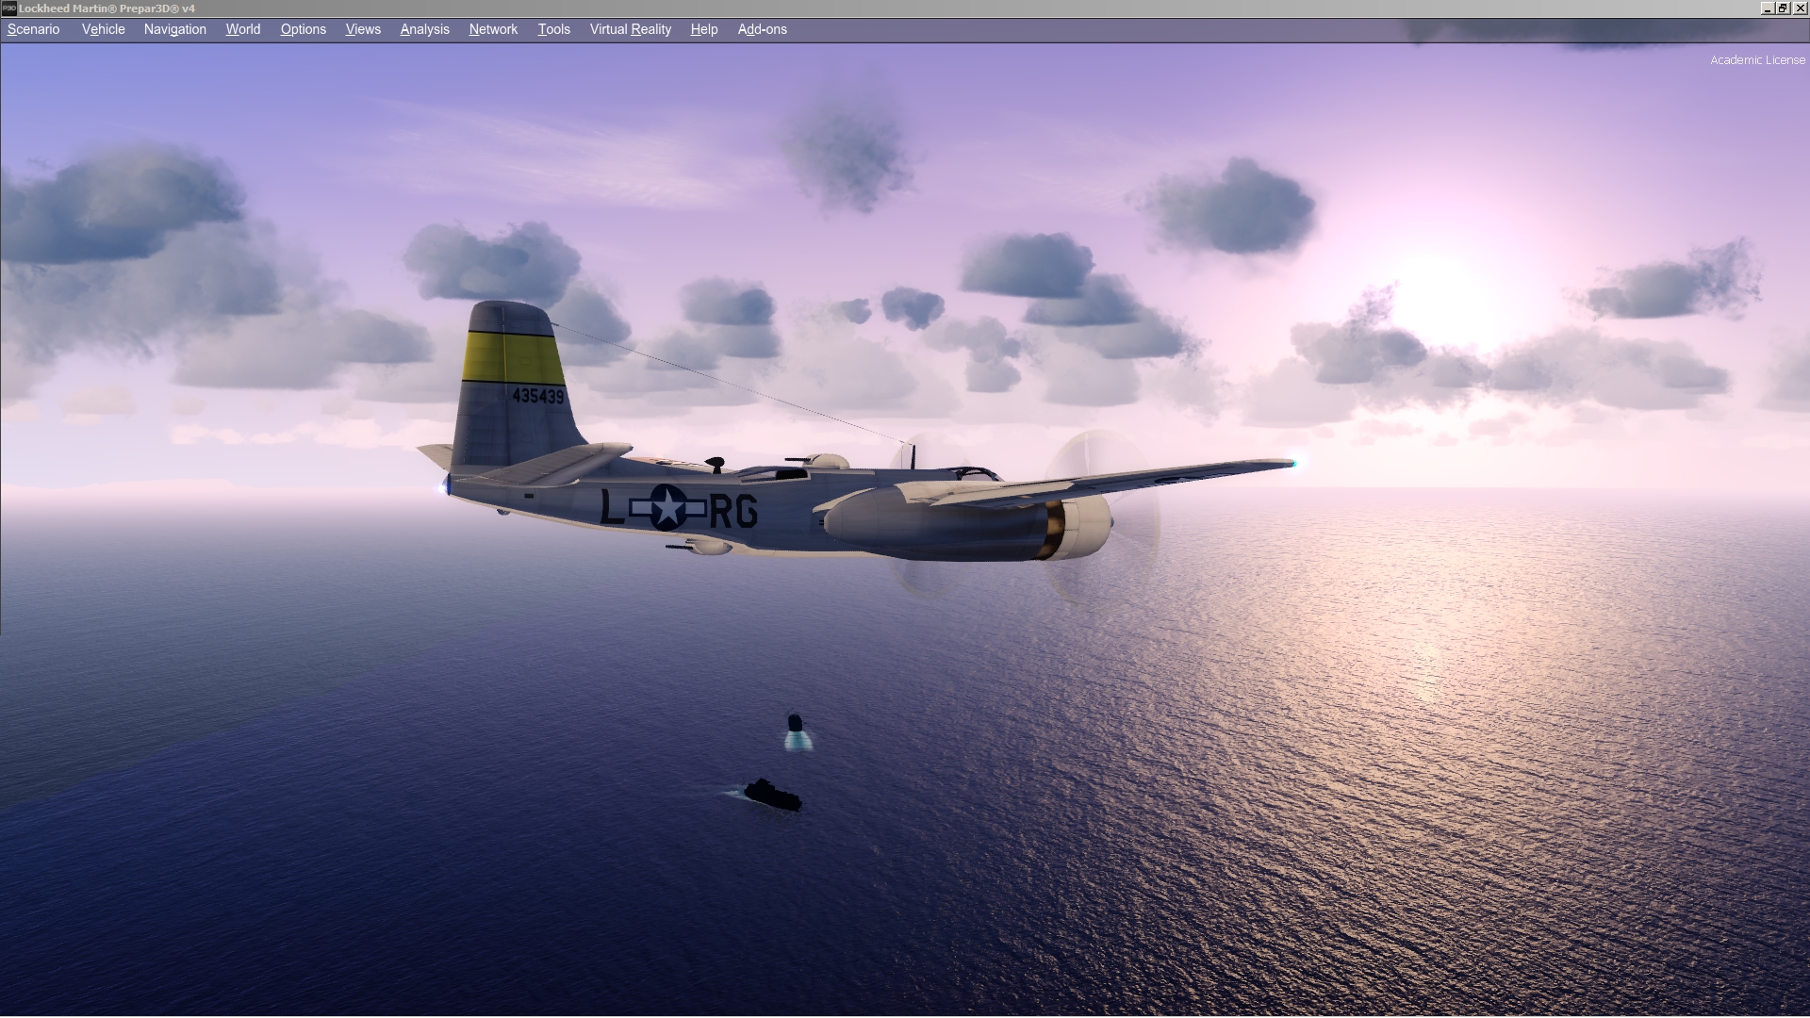Open the Tools menu
This screenshot has width=1810, height=1018.
point(553,29)
